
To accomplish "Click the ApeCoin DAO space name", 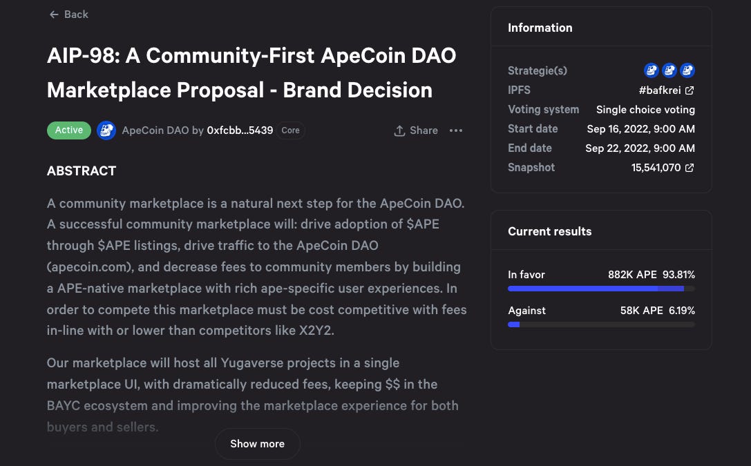I will (155, 130).
